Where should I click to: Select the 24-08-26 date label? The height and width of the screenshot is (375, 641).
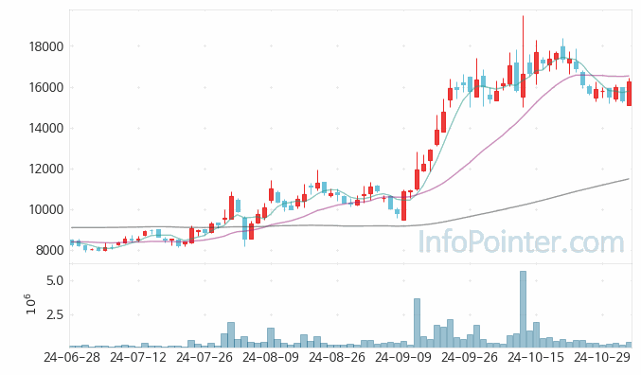click(337, 357)
